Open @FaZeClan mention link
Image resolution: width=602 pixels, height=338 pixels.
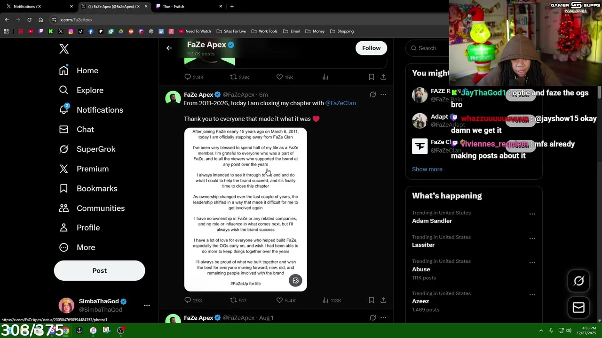click(341, 103)
